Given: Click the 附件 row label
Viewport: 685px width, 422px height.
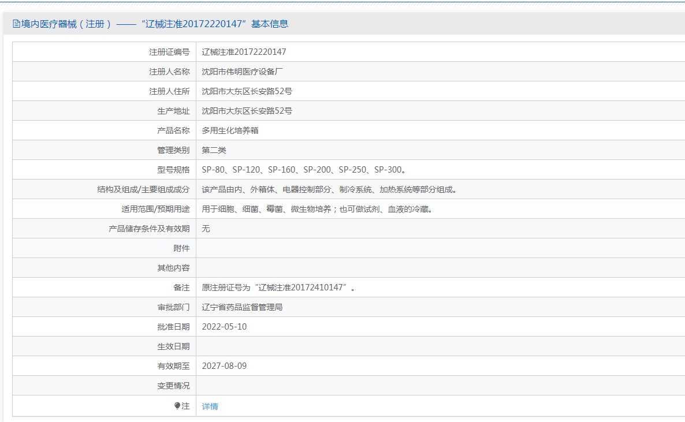Looking at the screenshot, I should (x=181, y=248).
